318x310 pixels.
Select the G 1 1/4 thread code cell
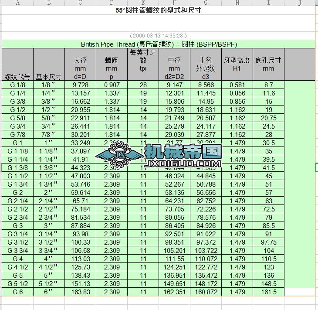(x=18, y=160)
